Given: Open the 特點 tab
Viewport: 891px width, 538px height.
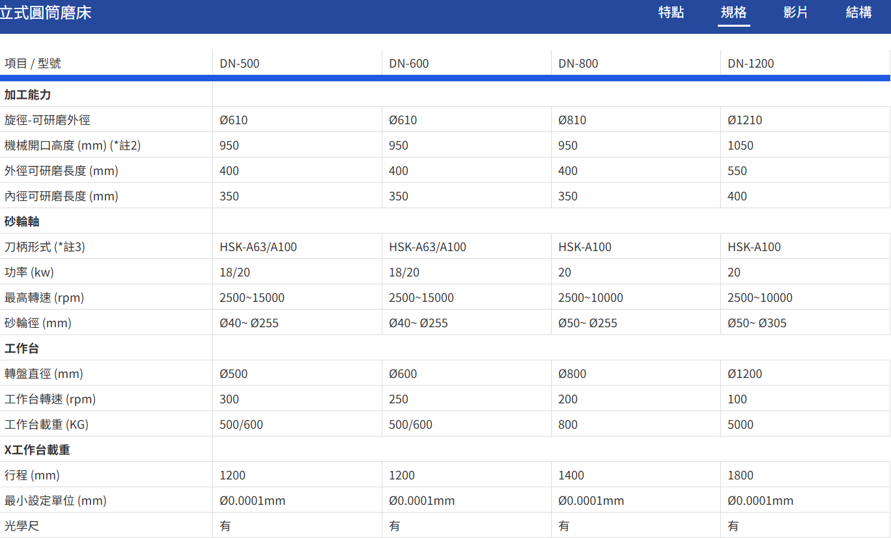Looking at the screenshot, I should [x=671, y=12].
